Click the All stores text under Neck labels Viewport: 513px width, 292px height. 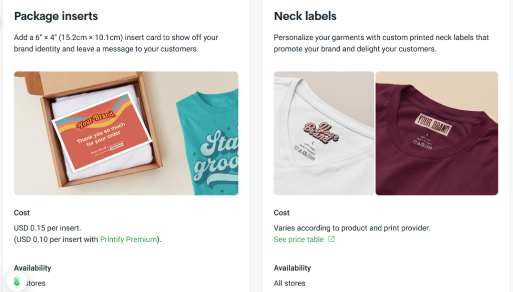click(289, 282)
